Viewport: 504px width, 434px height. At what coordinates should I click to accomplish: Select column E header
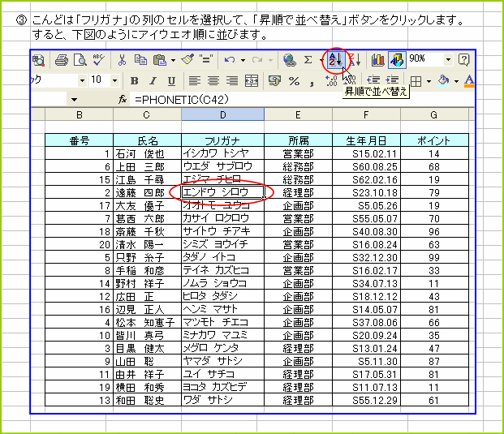click(x=298, y=114)
